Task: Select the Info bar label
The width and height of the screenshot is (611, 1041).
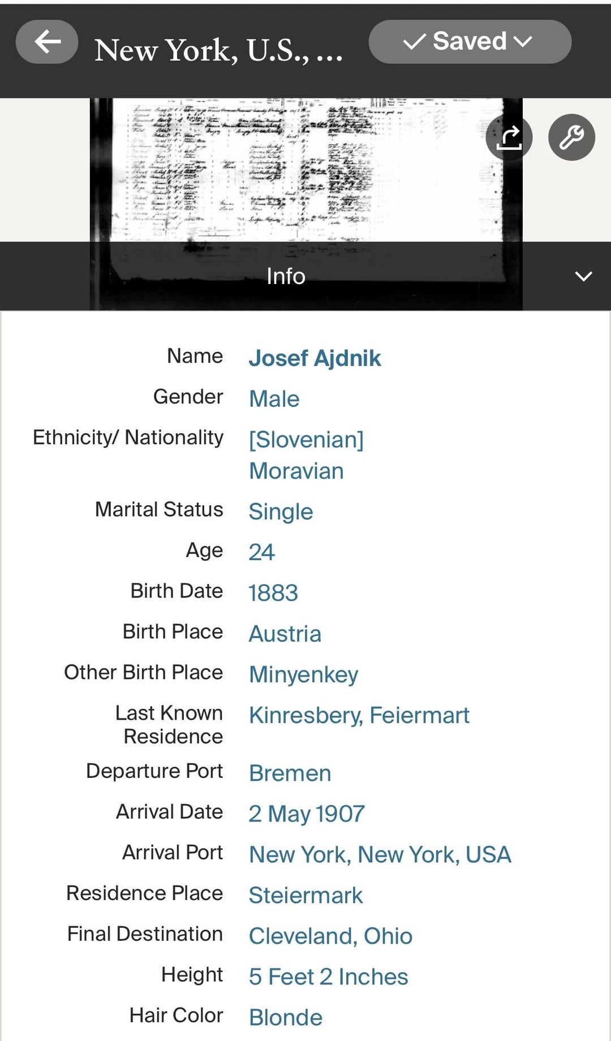Action: 286,276
